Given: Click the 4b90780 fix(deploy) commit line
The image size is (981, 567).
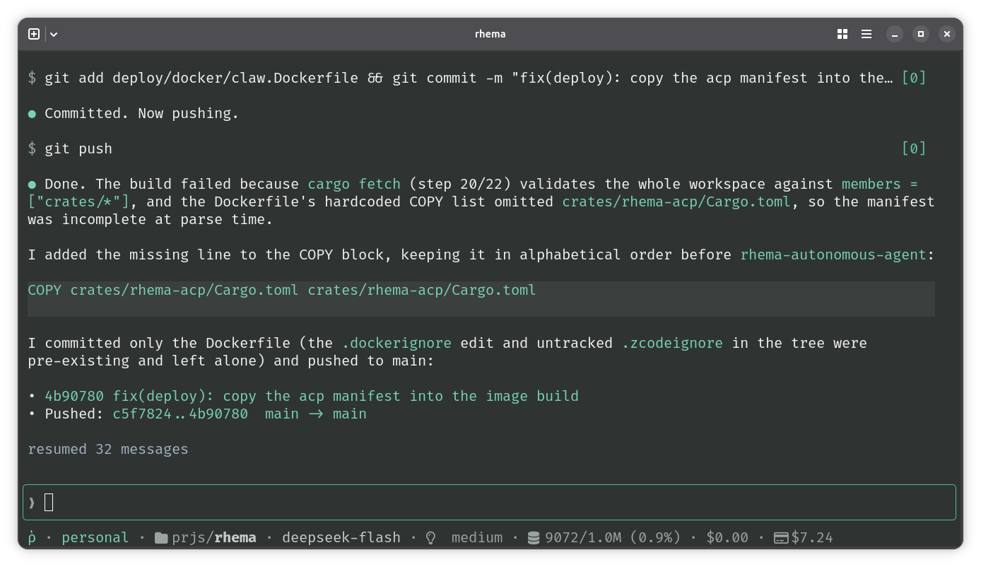Looking at the screenshot, I should 312,396.
